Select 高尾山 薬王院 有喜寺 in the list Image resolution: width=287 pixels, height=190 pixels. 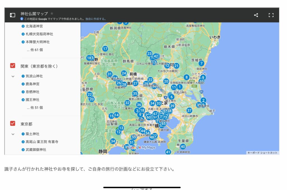pos(42,142)
